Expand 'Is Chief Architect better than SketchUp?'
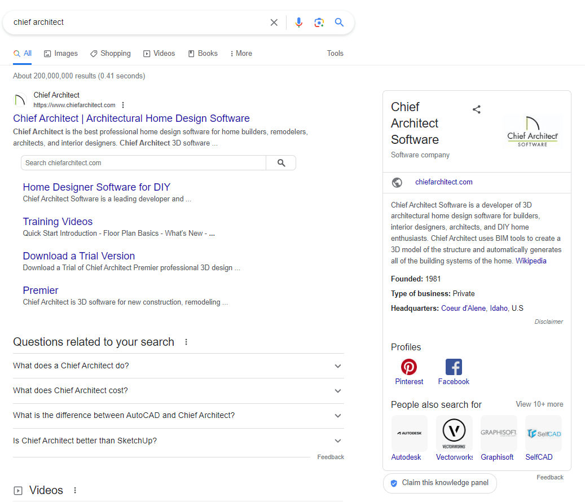The width and height of the screenshot is (585, 502). coord(178,441)
